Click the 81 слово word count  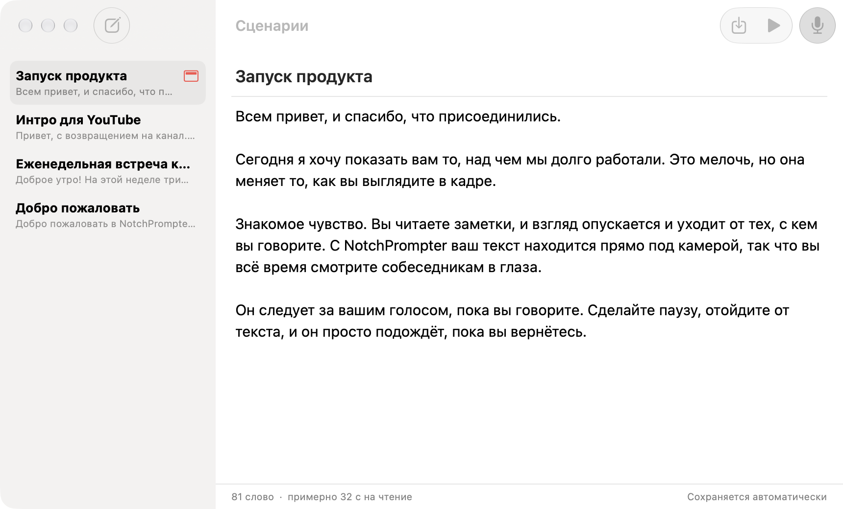point(252,497)
